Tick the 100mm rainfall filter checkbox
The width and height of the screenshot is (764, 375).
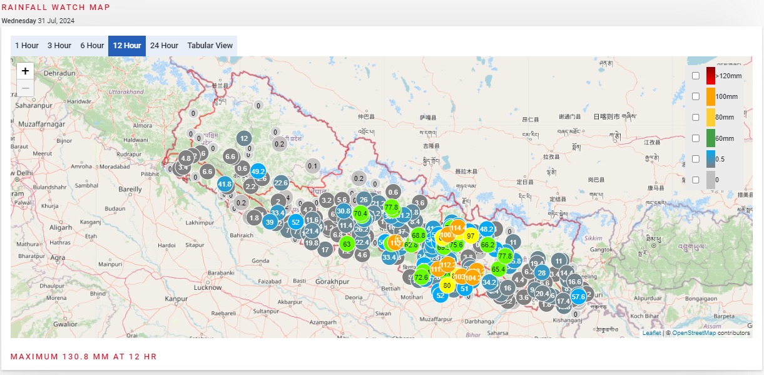point(696,96)
